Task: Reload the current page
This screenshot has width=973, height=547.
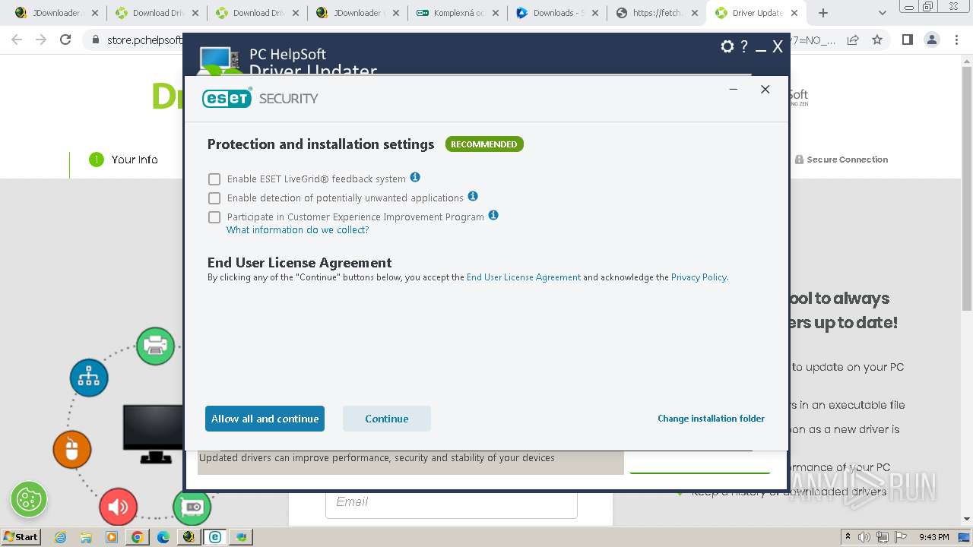Action: coord(65,40)
